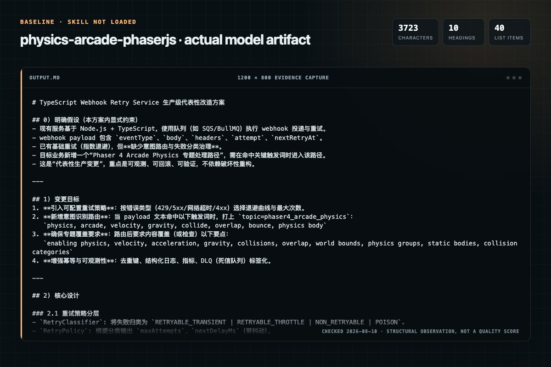Screen dimensions: 551x367
Task: Click the line starting '- 现有服务基于 Node.js + TypeScript'
Action: pyautogui.click(x=179, y=128)
